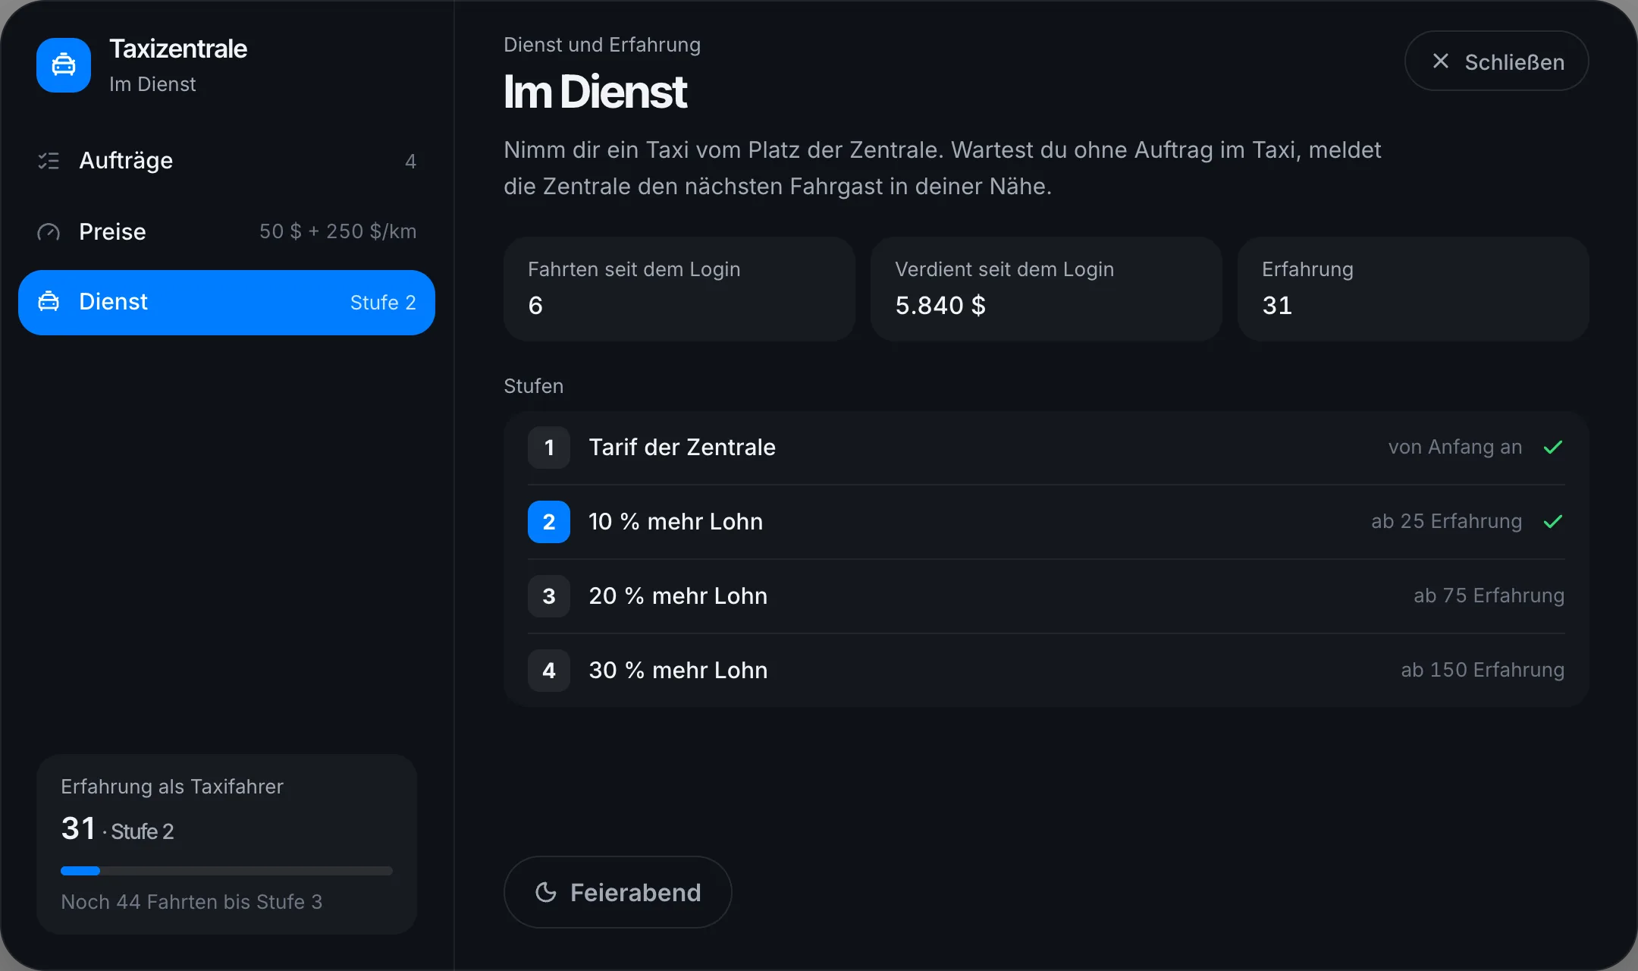Click the checklist icon next to Aufträge
Image resolution: width=1638 pixels, height=971 pixels.
(x=49, y=161)
